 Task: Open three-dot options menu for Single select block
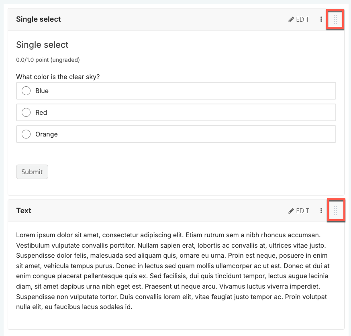pyautogui.click(x=321, y=19)
